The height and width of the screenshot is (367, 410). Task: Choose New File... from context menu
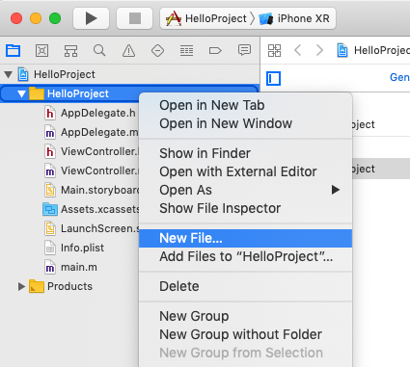click(245, 238)
